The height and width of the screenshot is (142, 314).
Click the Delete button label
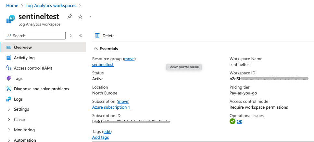pyautogui.click(x=108, y=36)
